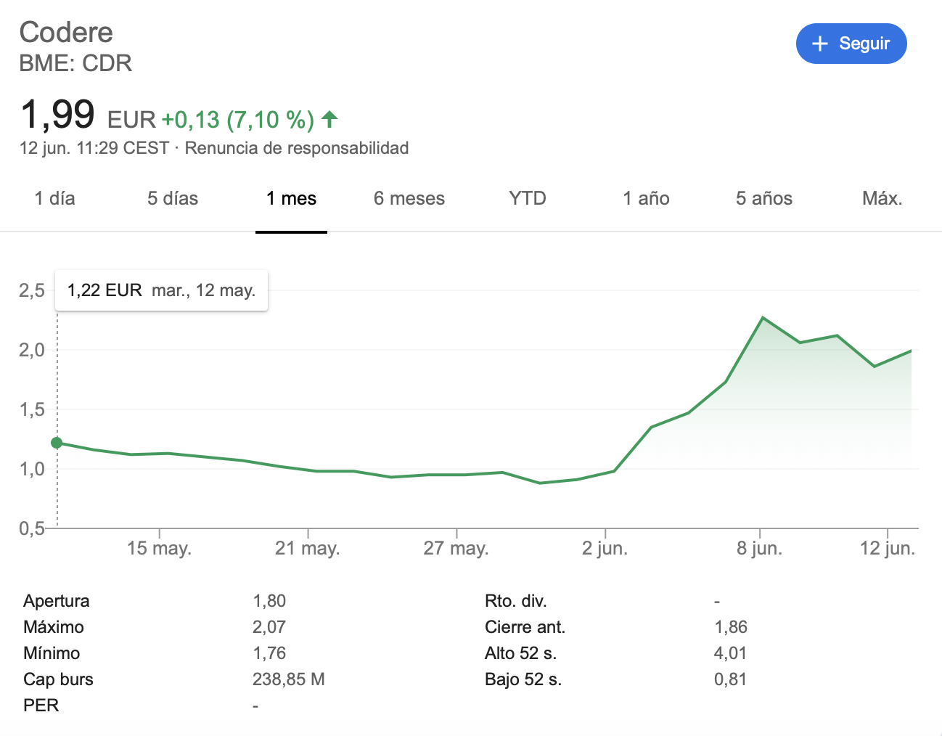Select the 1 día tab
Image resolution: width=942 pixels, height=736 pixels.
[55, 198]
